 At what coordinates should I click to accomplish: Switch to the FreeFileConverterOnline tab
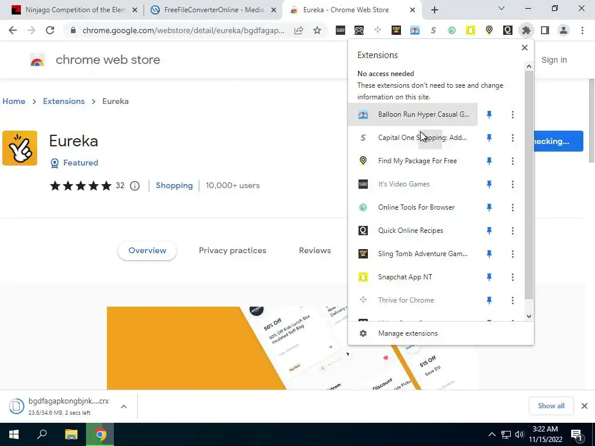coord(213,10)
